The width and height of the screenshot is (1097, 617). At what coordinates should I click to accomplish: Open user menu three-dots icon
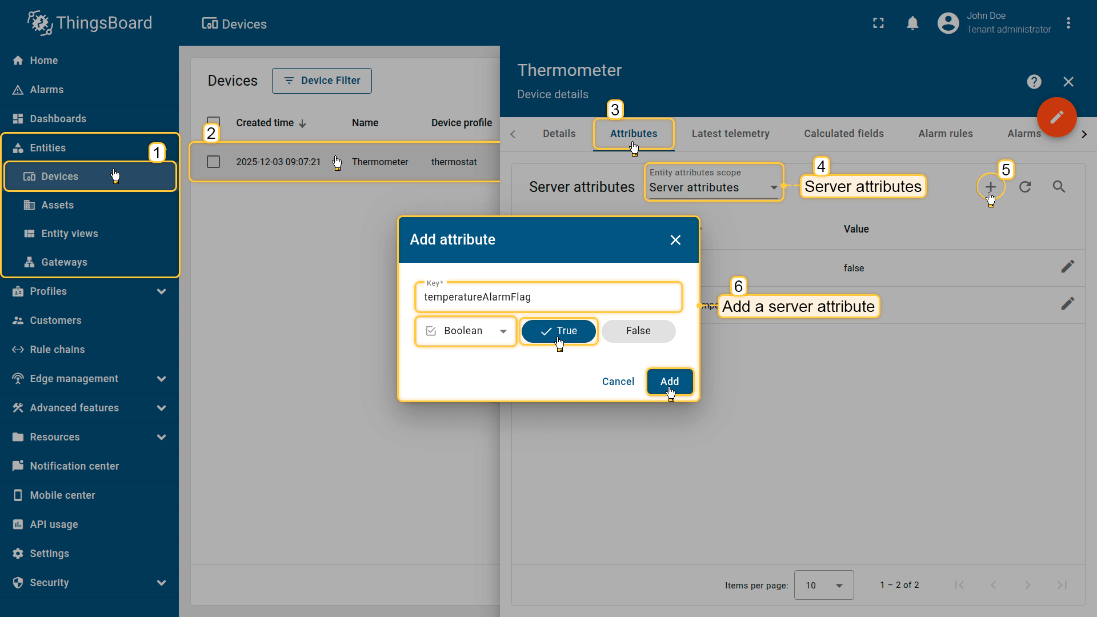click(1068, 23)
